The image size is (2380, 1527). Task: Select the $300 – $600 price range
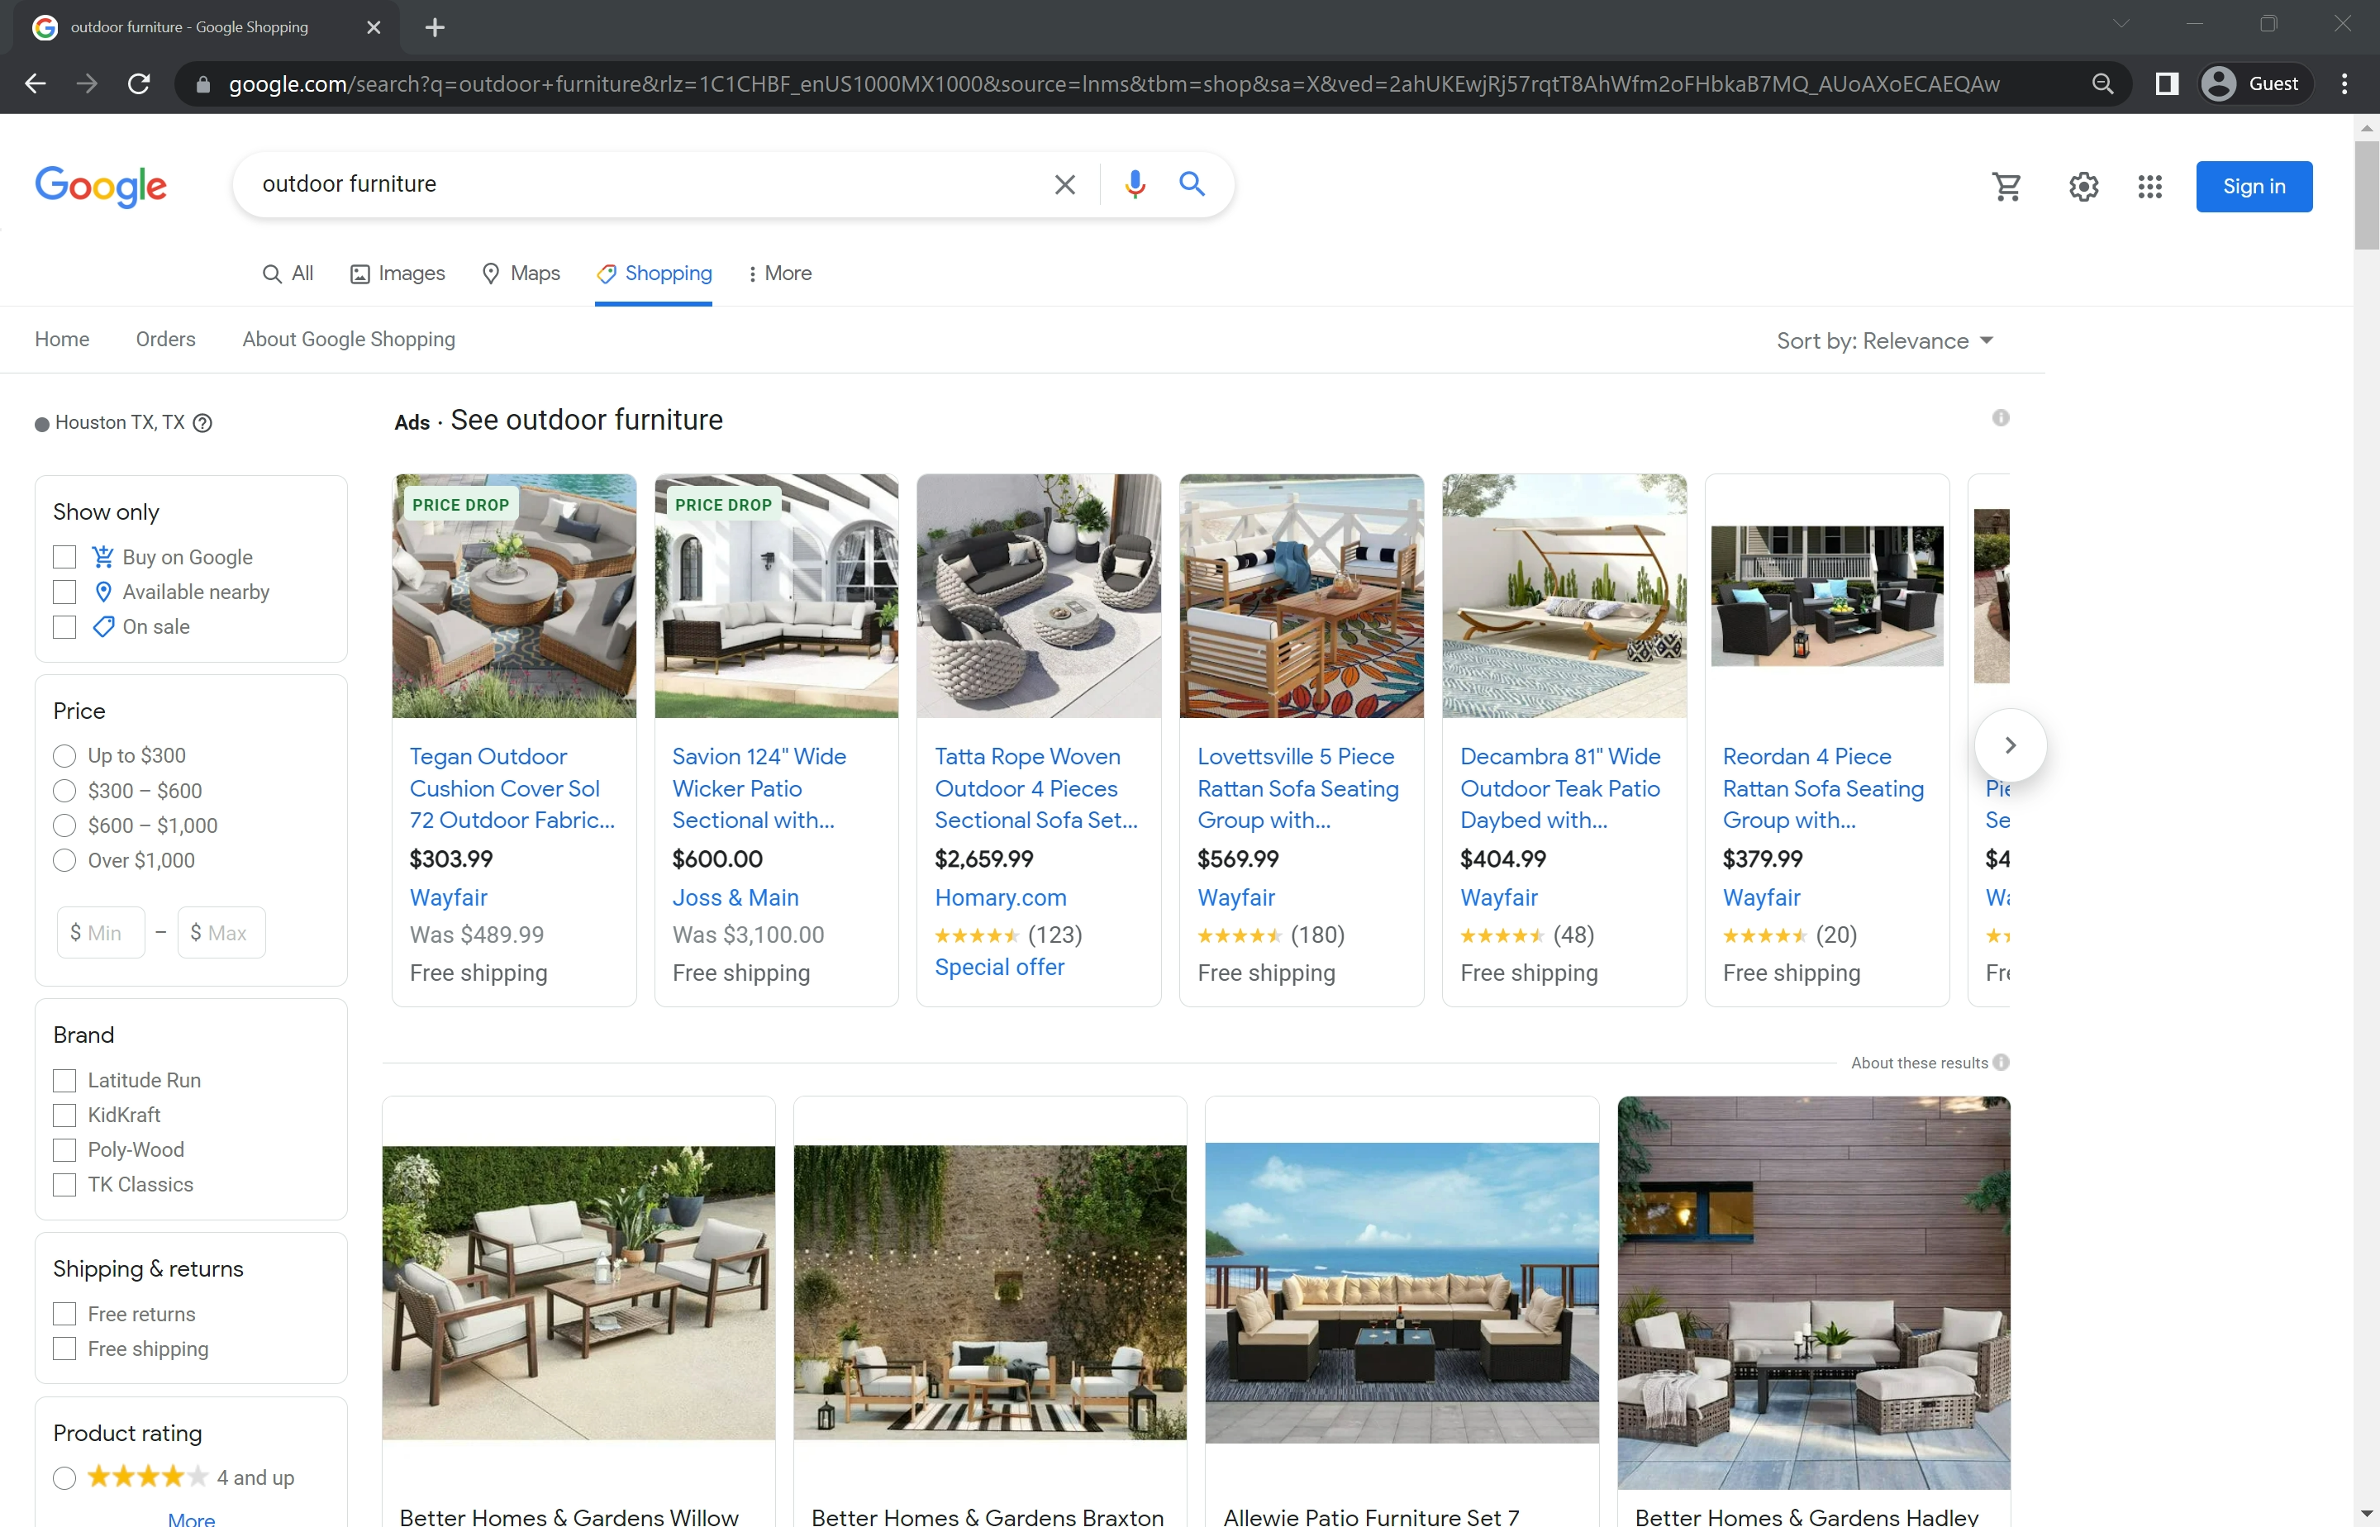pos(64,790)
